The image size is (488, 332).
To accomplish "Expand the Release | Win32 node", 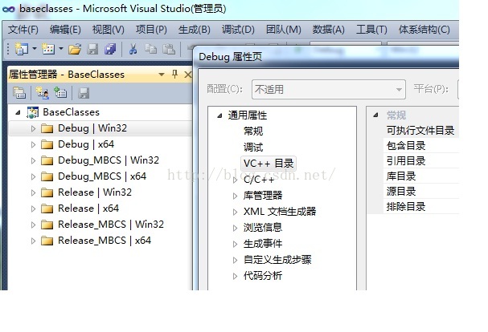I will click(x=33, y=192).
